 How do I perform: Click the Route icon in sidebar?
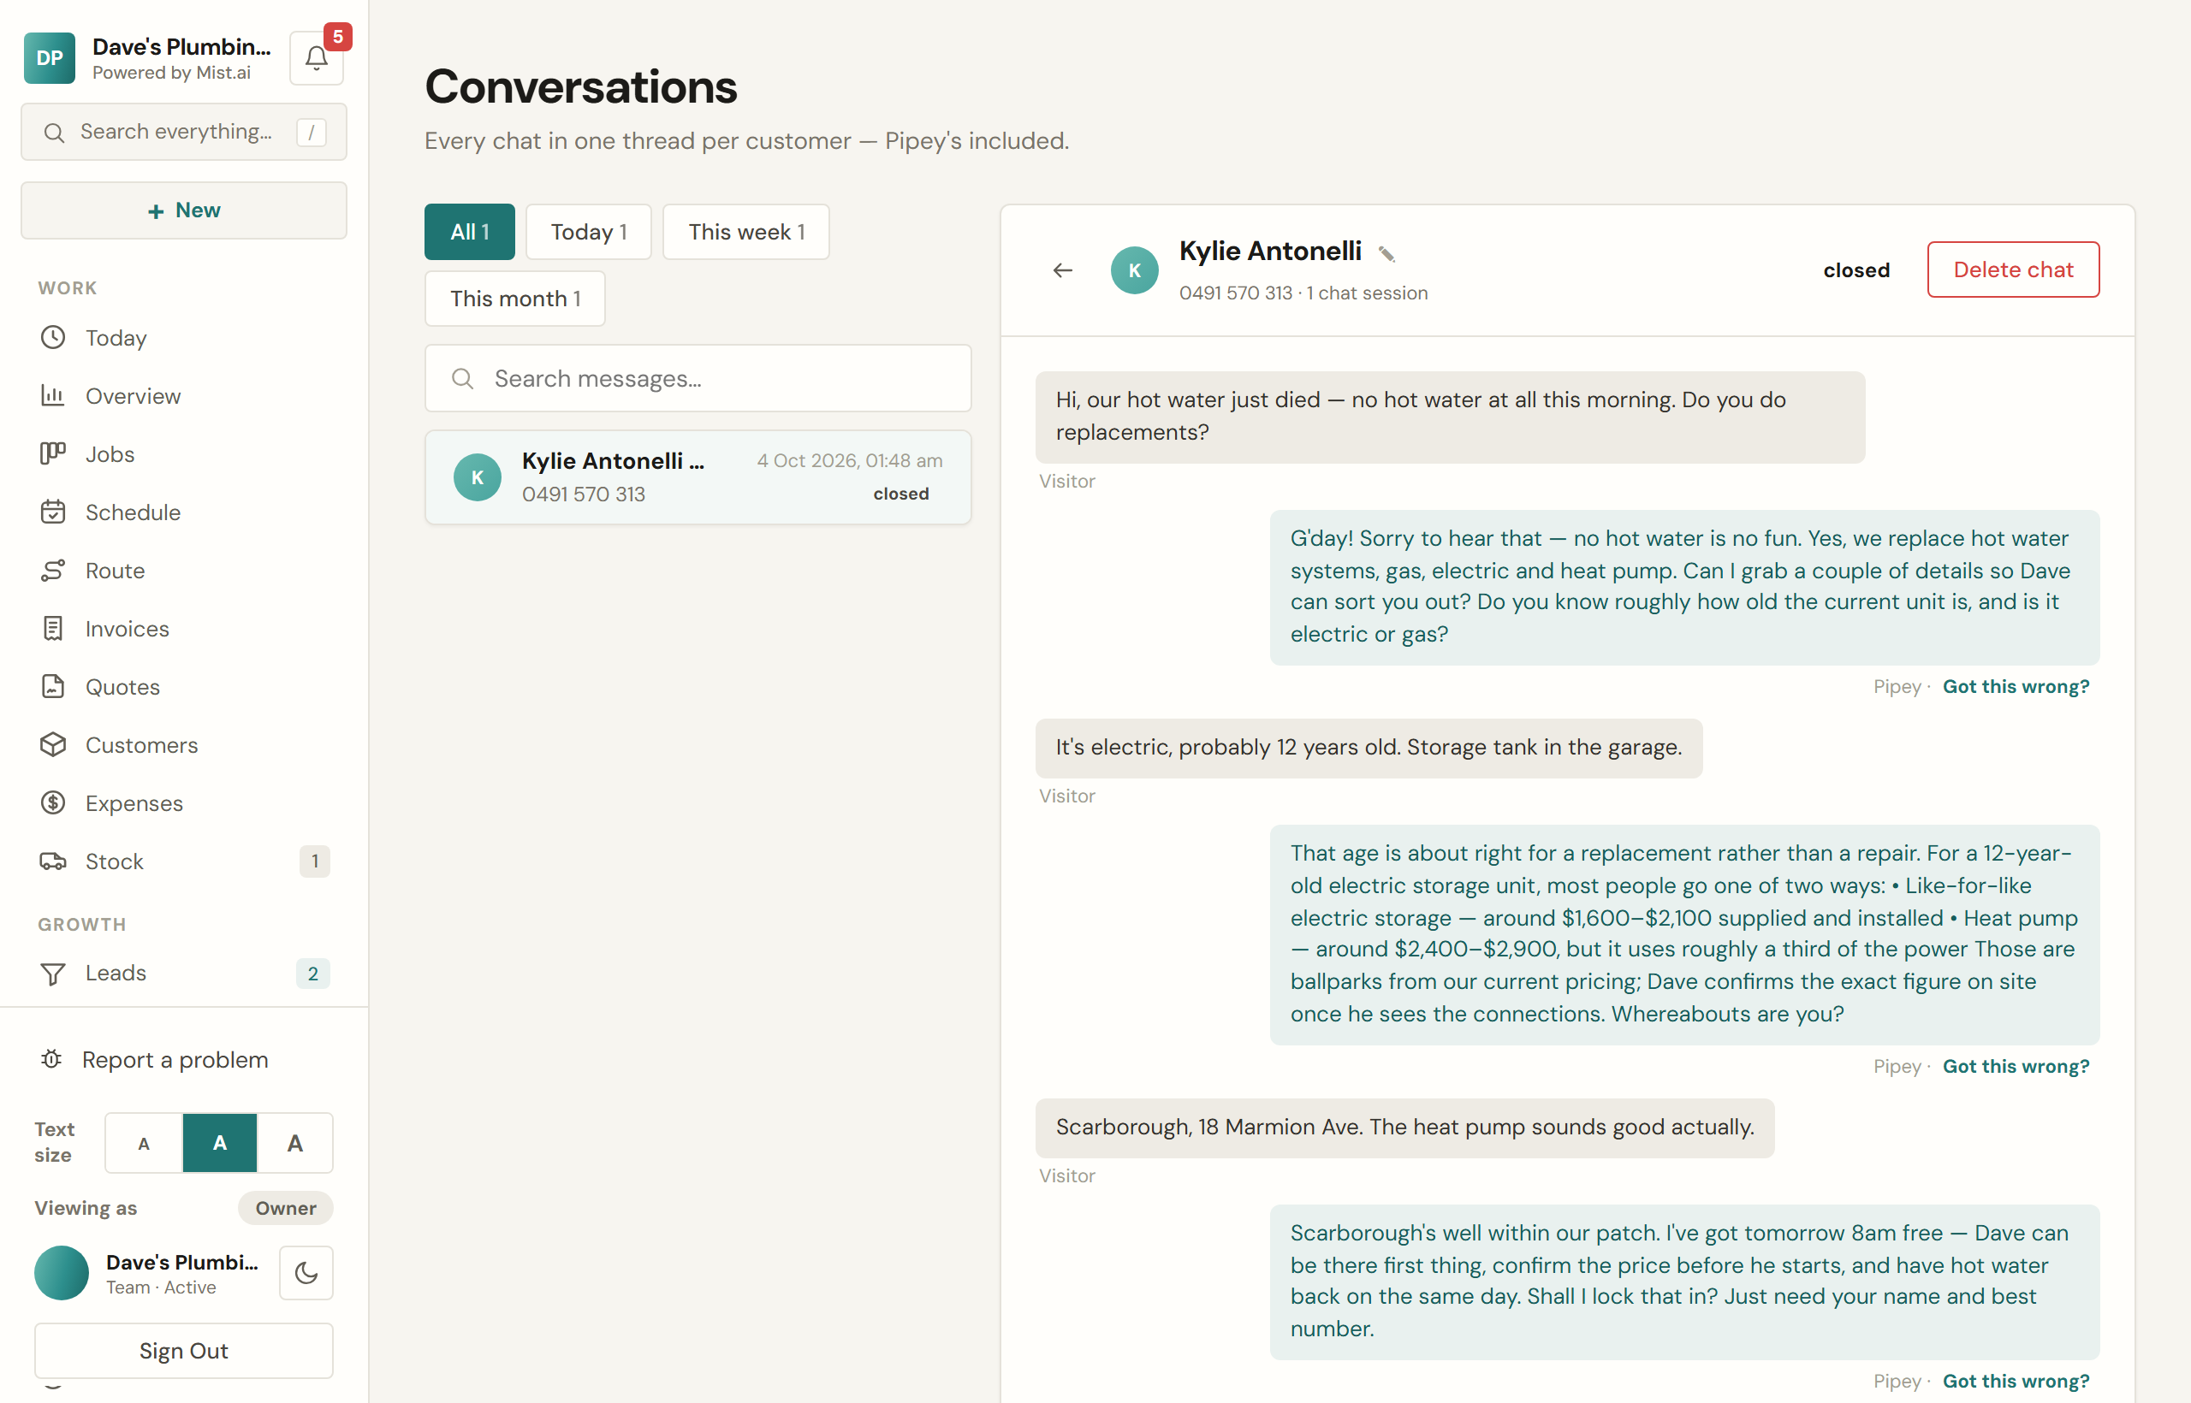53,571
